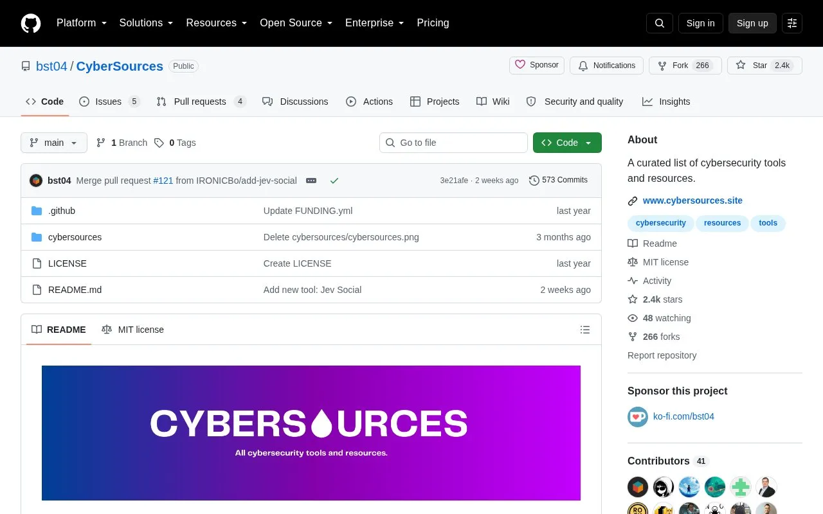Click the Sponsor heart button

click(x=537, y=65)
